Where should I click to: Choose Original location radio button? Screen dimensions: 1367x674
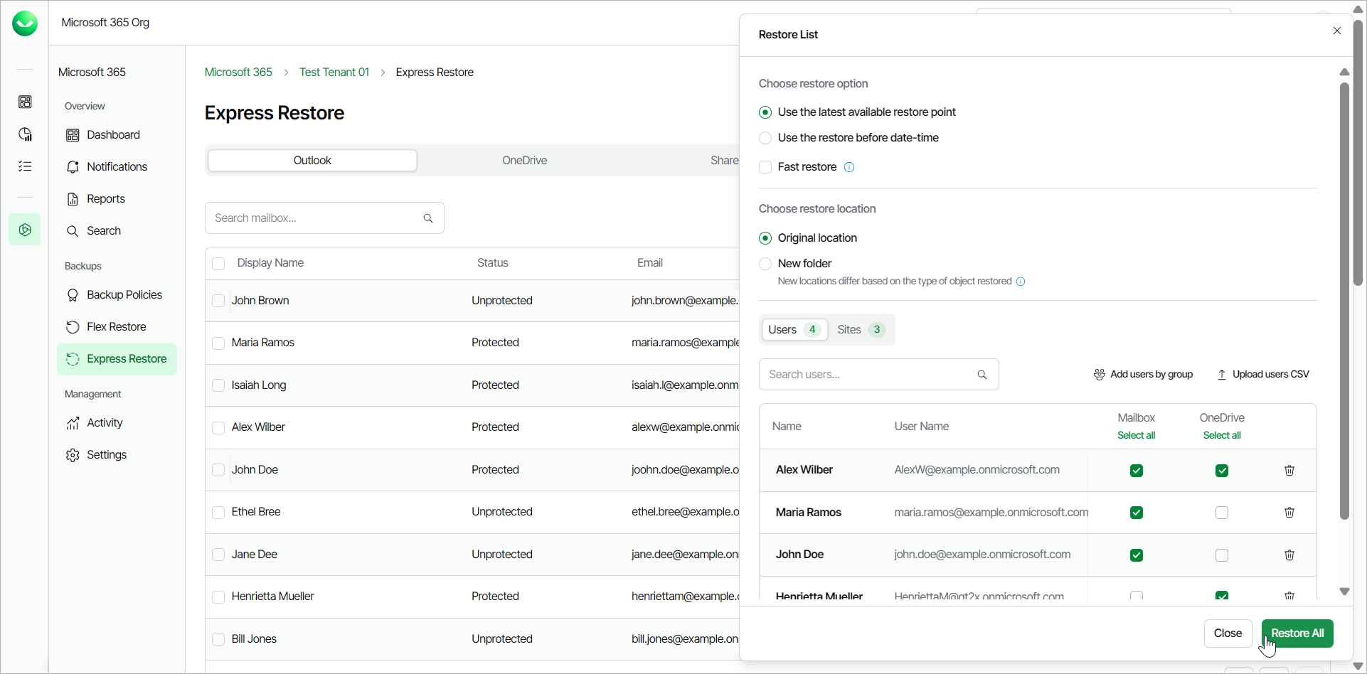click(765, 238)
